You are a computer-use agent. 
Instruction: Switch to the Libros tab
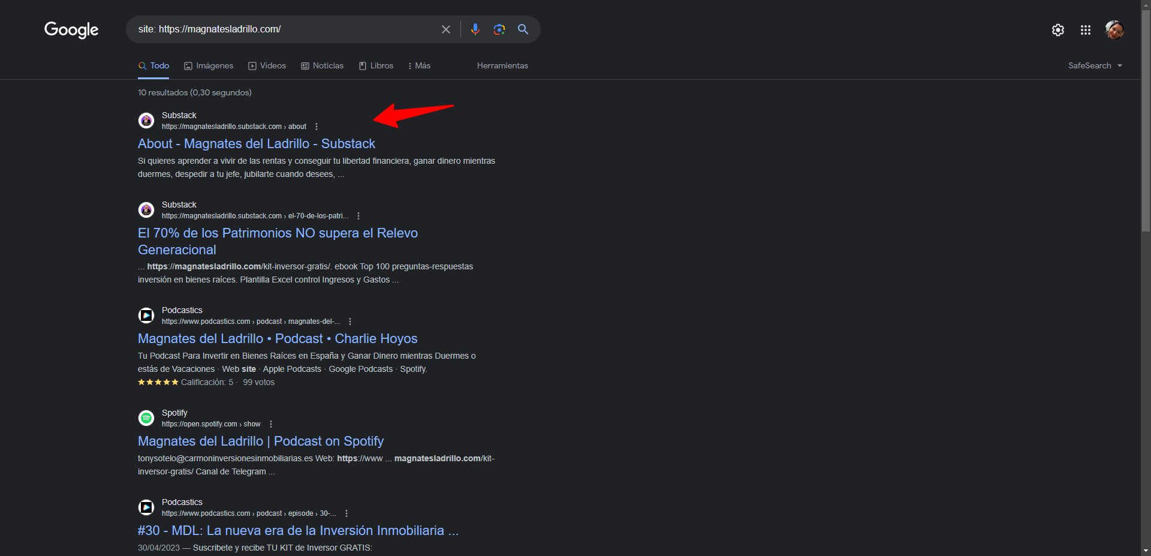click(376, 66)
